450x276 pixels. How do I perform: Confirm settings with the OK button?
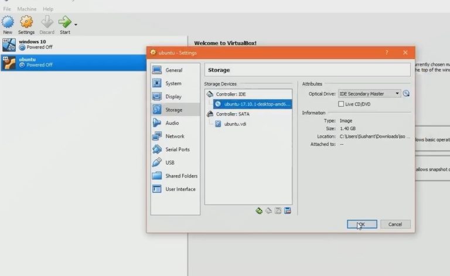[362, 224]
